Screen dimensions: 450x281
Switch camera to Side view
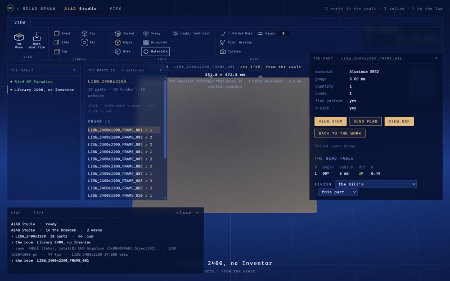point(61,43)
